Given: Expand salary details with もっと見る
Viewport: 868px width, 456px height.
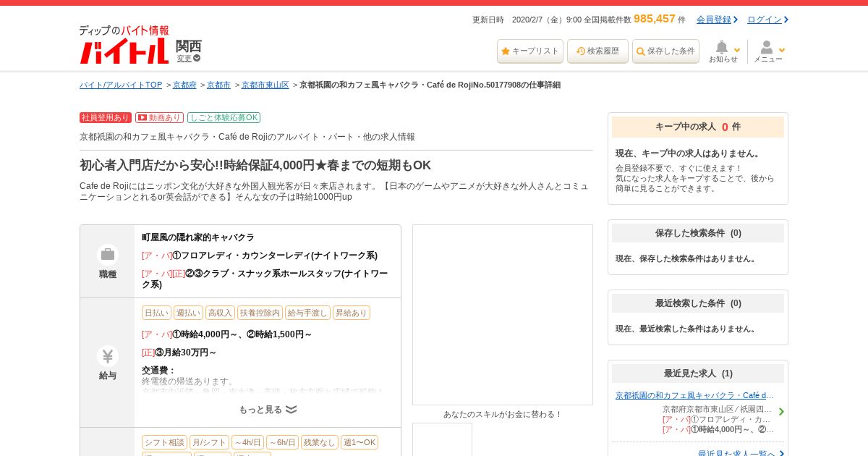Looking at the screenshot, I should [268, 410].
